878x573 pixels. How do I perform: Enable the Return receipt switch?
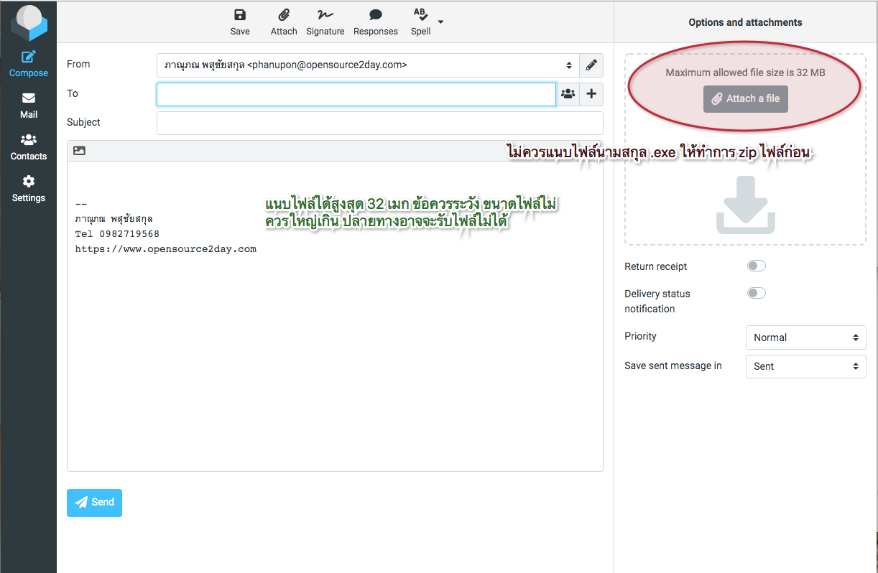[x=756, y=266]
